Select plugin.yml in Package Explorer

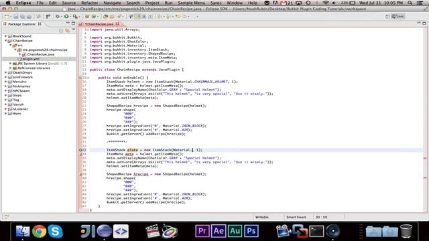click(31, 59)
